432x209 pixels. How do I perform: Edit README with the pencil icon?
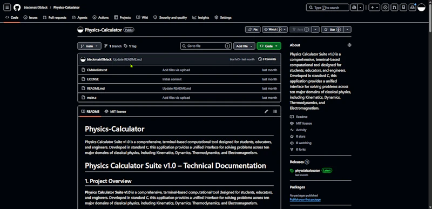(x=266, y=112)
